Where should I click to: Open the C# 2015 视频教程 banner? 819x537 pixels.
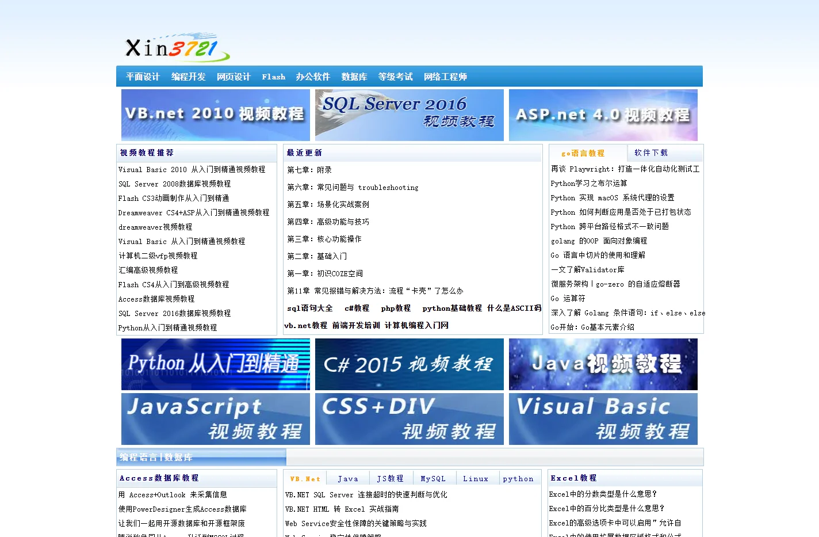(x=409, y=364)
